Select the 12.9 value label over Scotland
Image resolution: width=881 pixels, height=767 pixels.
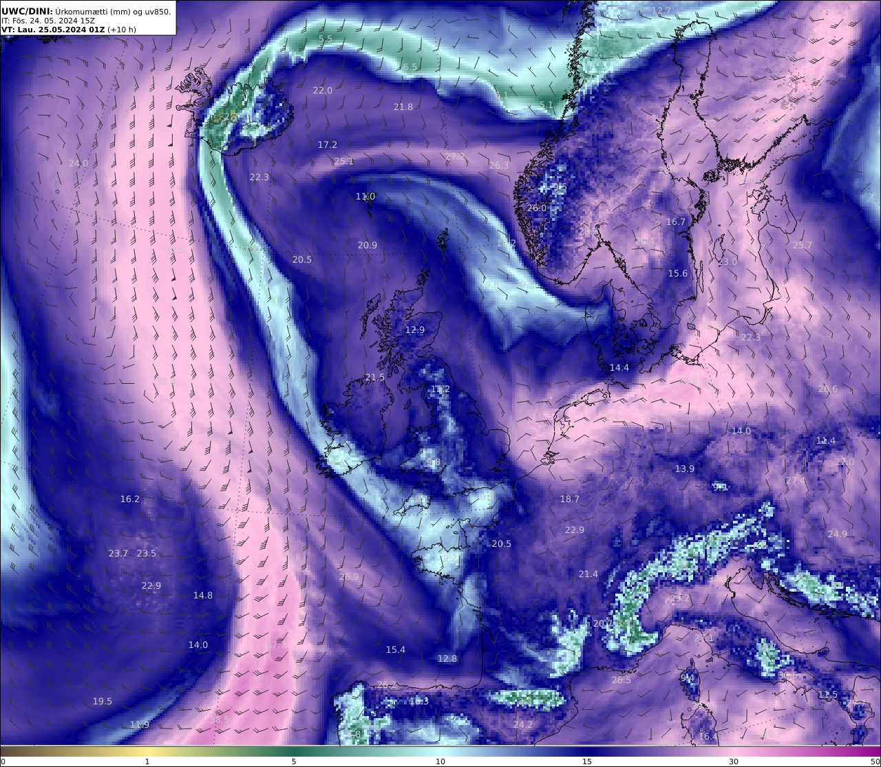click(x=415, y=330)
